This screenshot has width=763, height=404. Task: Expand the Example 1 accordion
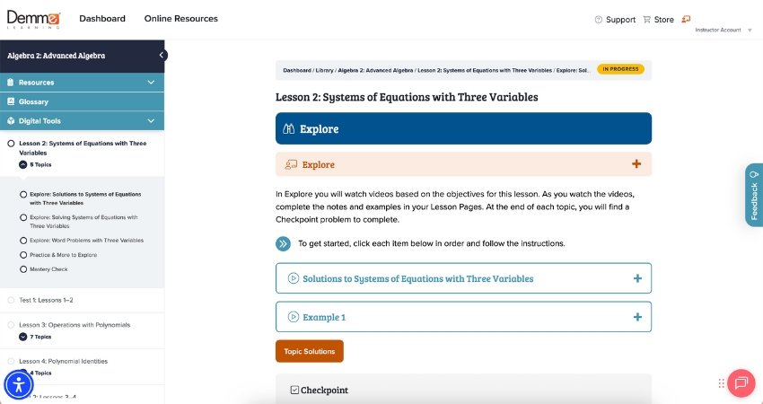637,317
